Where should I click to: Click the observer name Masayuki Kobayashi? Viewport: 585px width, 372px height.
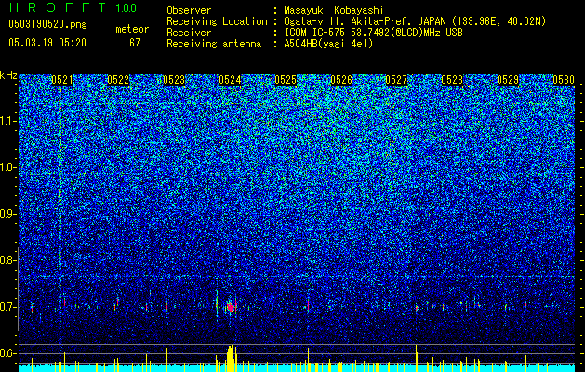point(333,10)
